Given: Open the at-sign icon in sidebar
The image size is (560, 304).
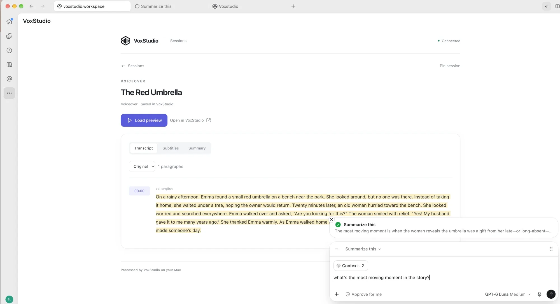Looking at the screenshot, I should click(x=9, y=79).
